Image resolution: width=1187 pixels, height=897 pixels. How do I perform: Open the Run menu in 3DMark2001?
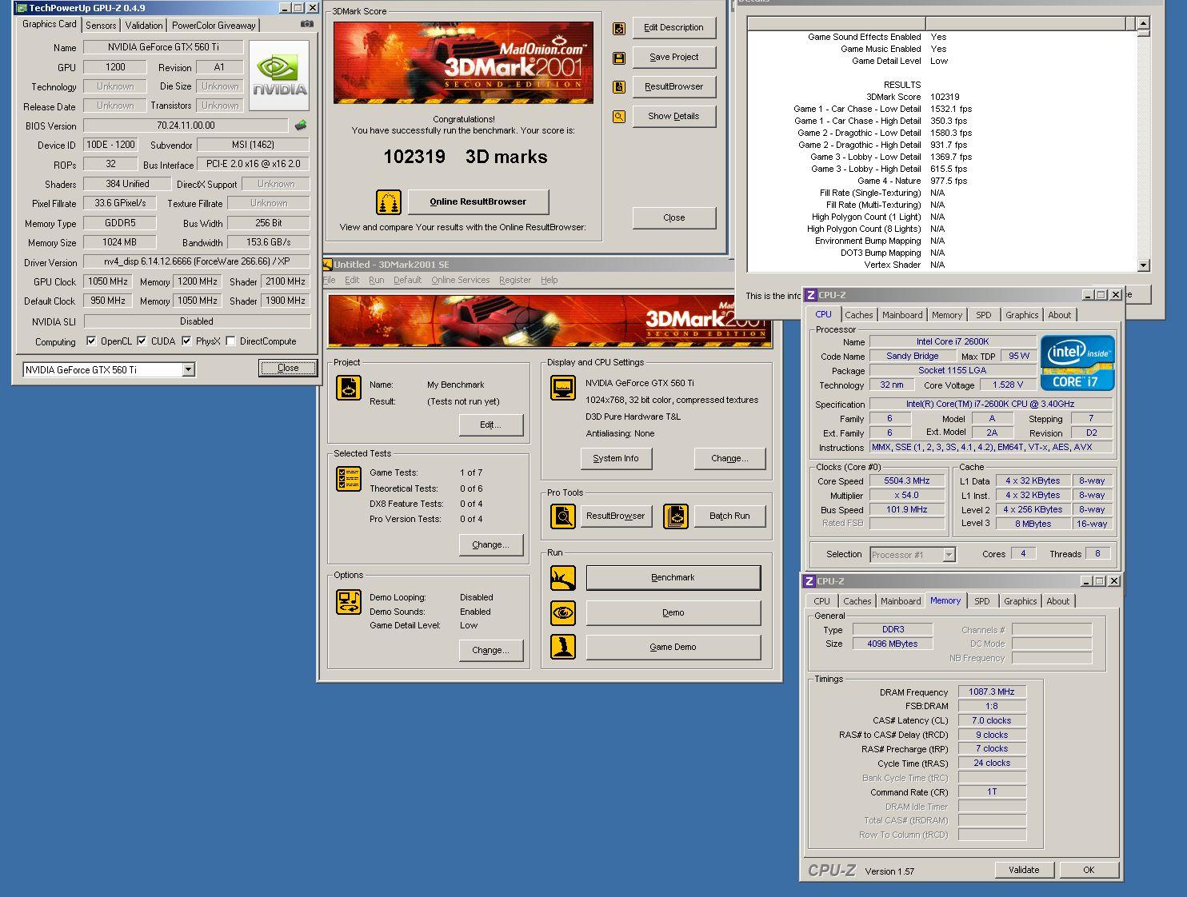click(x=376, y=280)
